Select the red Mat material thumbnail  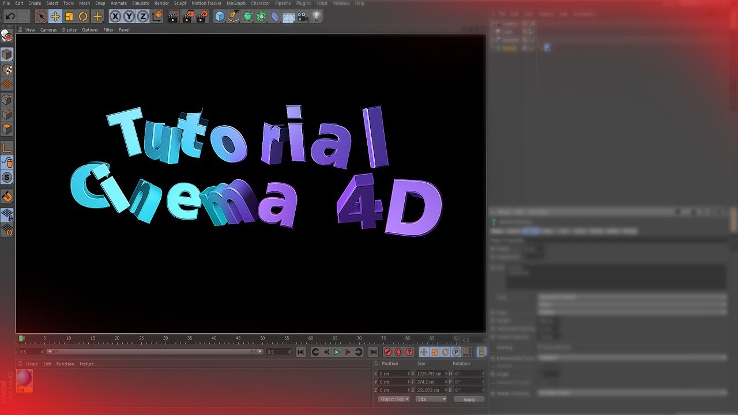24,380
